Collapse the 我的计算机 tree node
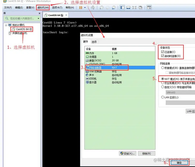 click(x=6, y=25)
